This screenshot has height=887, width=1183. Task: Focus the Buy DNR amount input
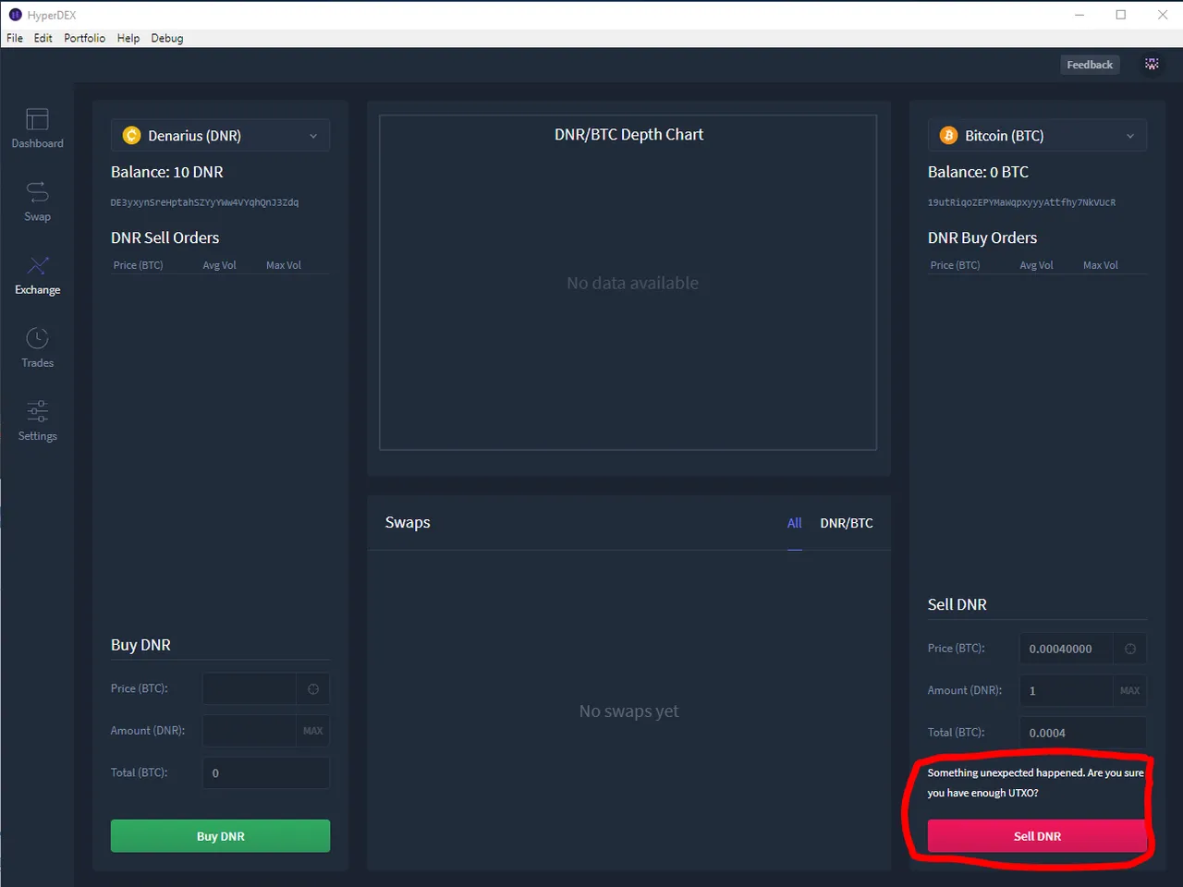250,731
